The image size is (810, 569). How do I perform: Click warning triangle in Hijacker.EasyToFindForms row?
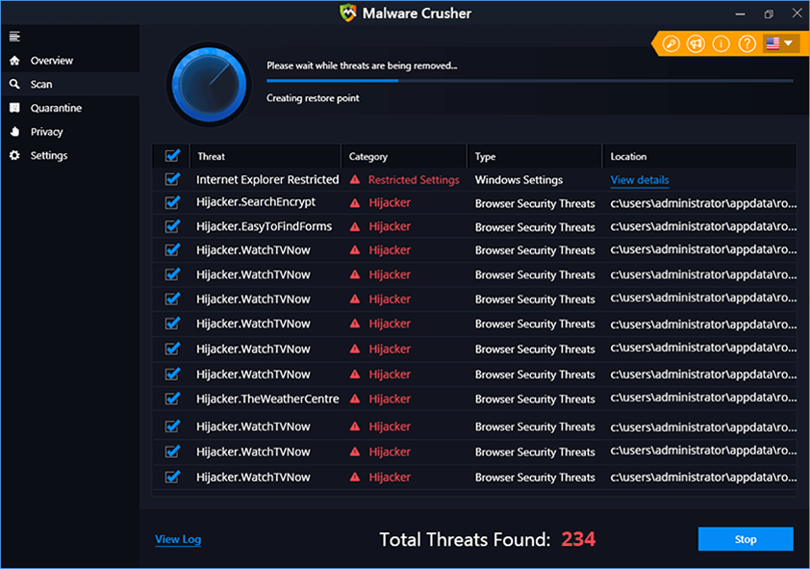click(x=355, y=226)
